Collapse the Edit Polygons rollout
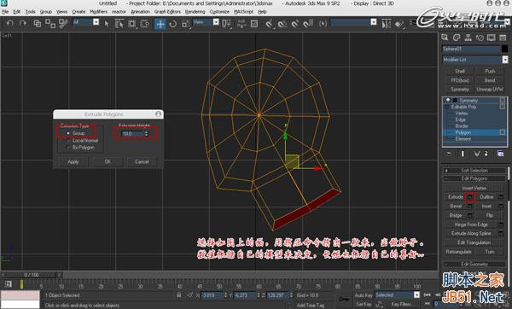Image resolution: width=512 pixels, height=309 pixels. click(474, 178)
